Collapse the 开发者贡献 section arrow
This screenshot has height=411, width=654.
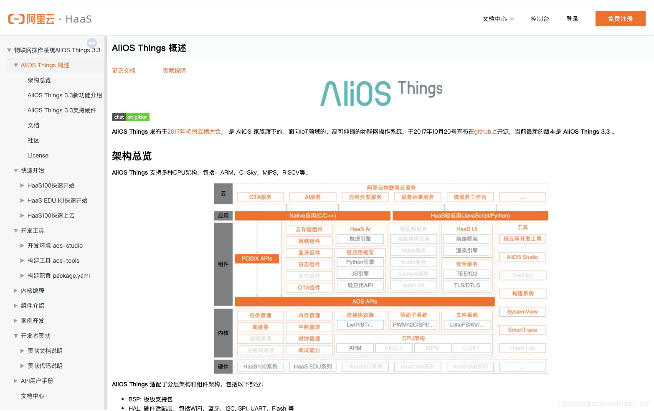(16, 336)
